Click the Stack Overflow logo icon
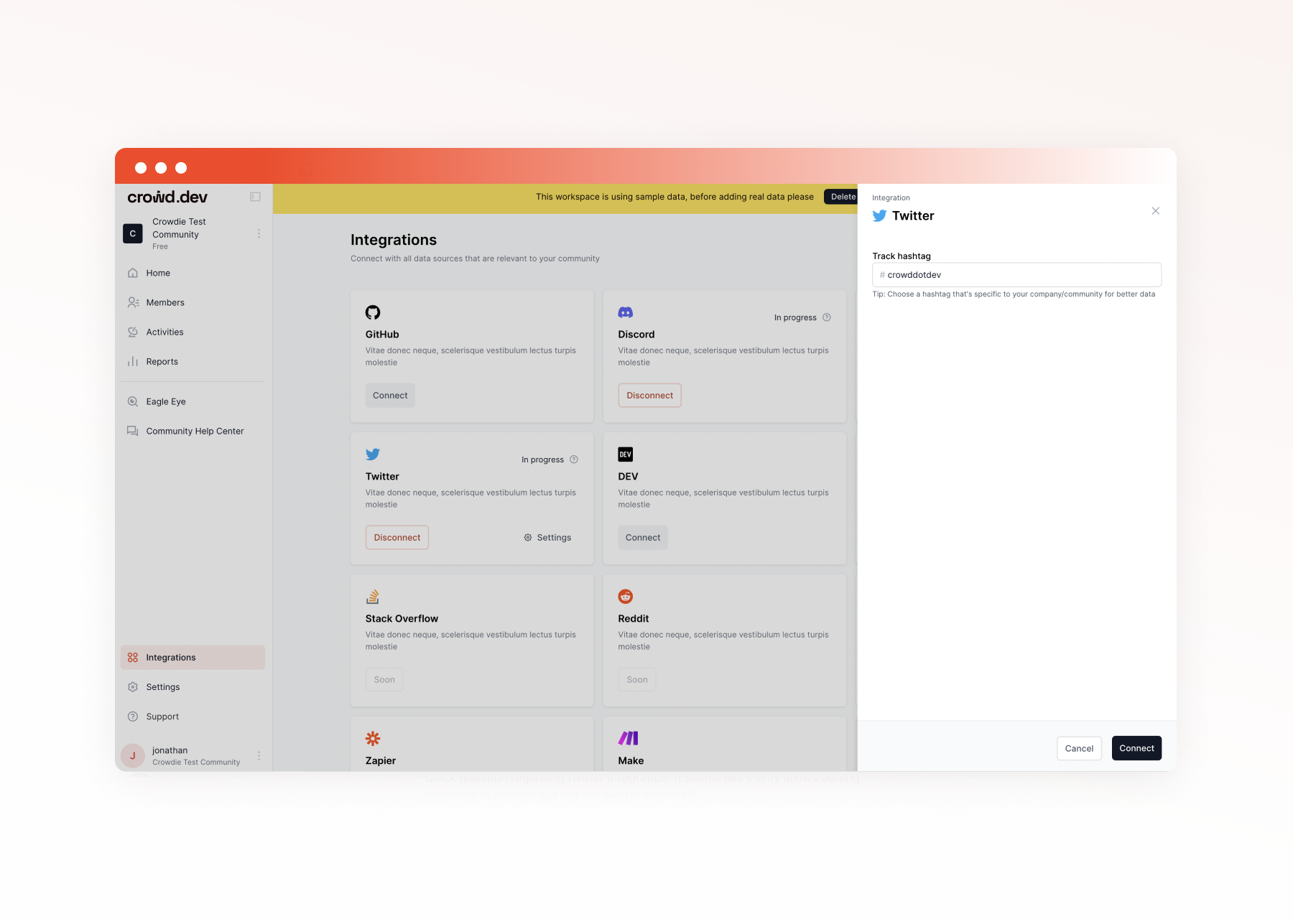Viewport: 1293px width, 919px height. tap(373, 597)
